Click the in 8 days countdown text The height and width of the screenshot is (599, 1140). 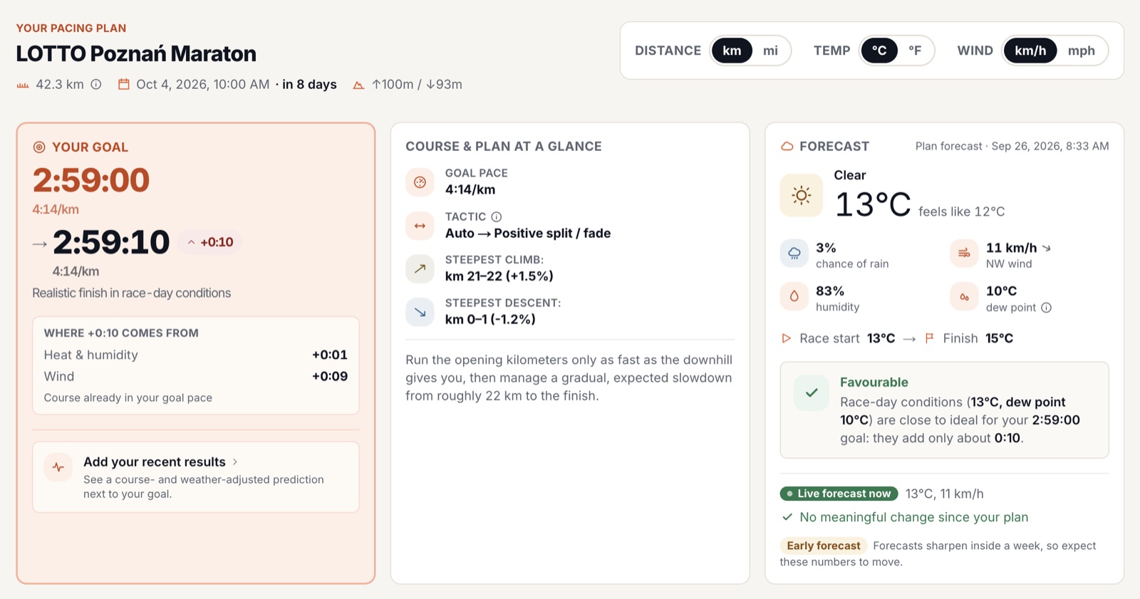point(309,84)
